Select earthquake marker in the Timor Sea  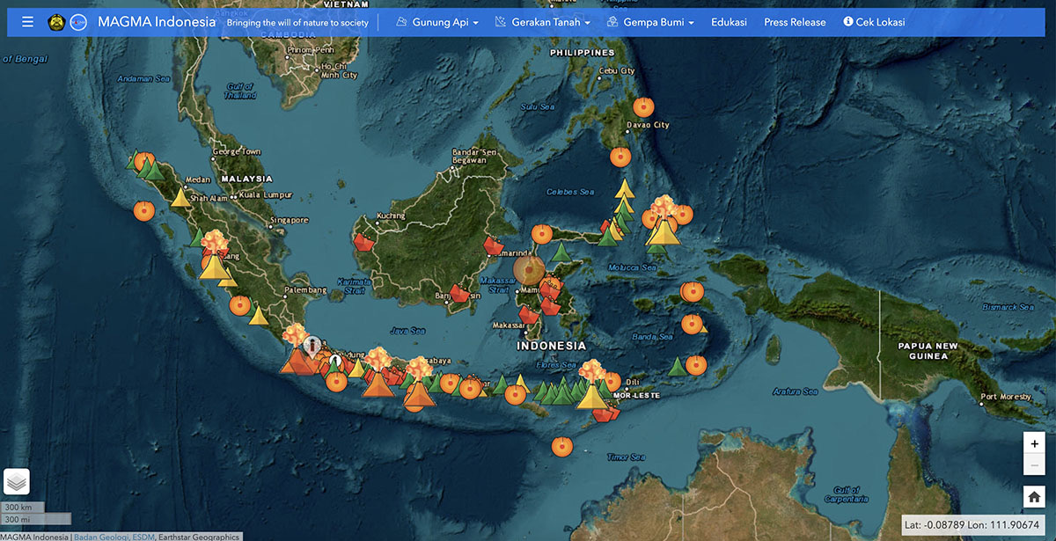coord(561,446)
